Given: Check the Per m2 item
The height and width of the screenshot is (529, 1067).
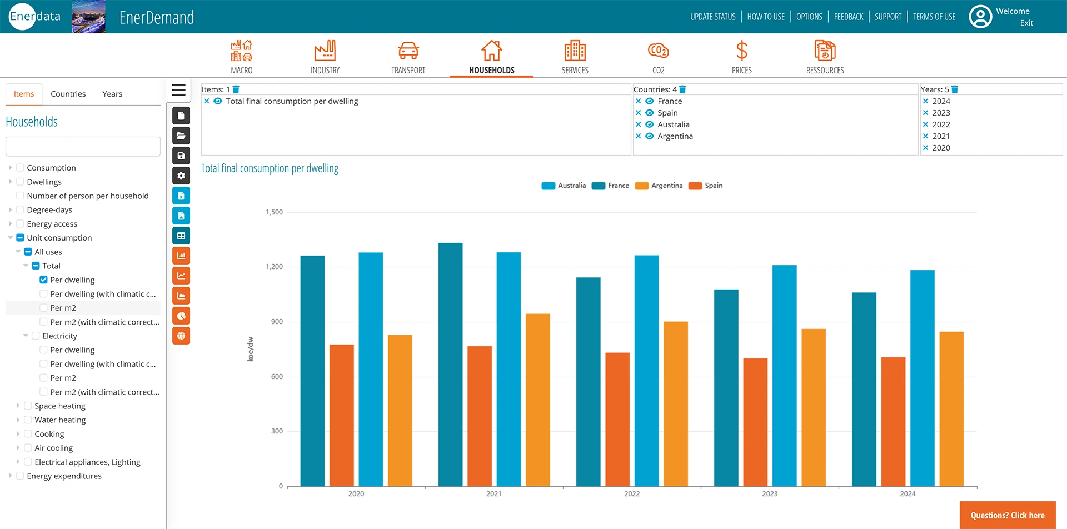Looking at the screenshot, I should point(43,307).
